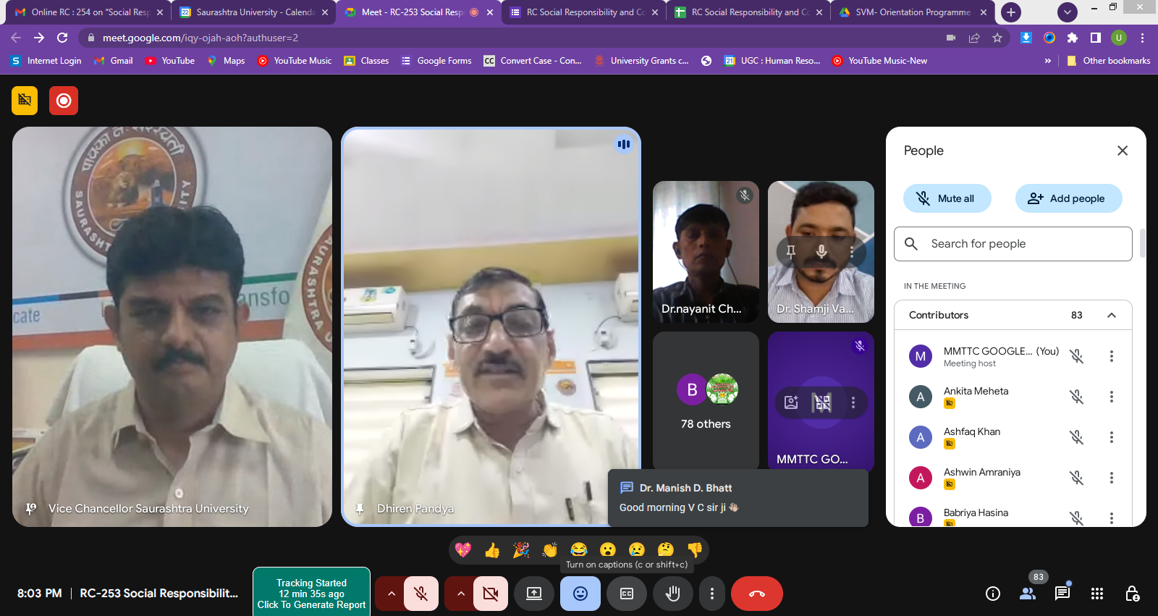
Task: Raise hand in the meeting
Action: point(672,594)
